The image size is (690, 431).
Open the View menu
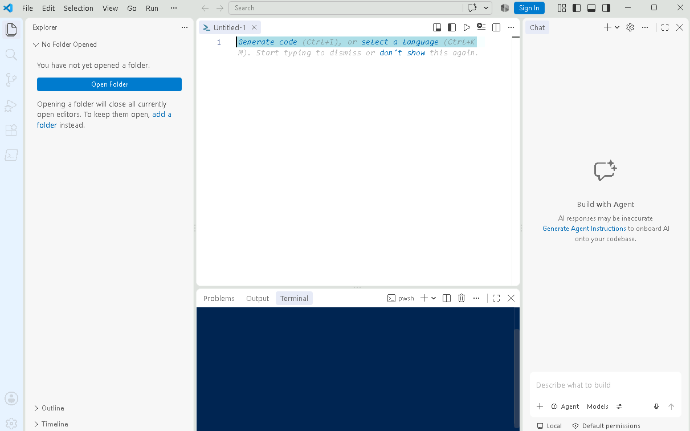coord(111,8)
